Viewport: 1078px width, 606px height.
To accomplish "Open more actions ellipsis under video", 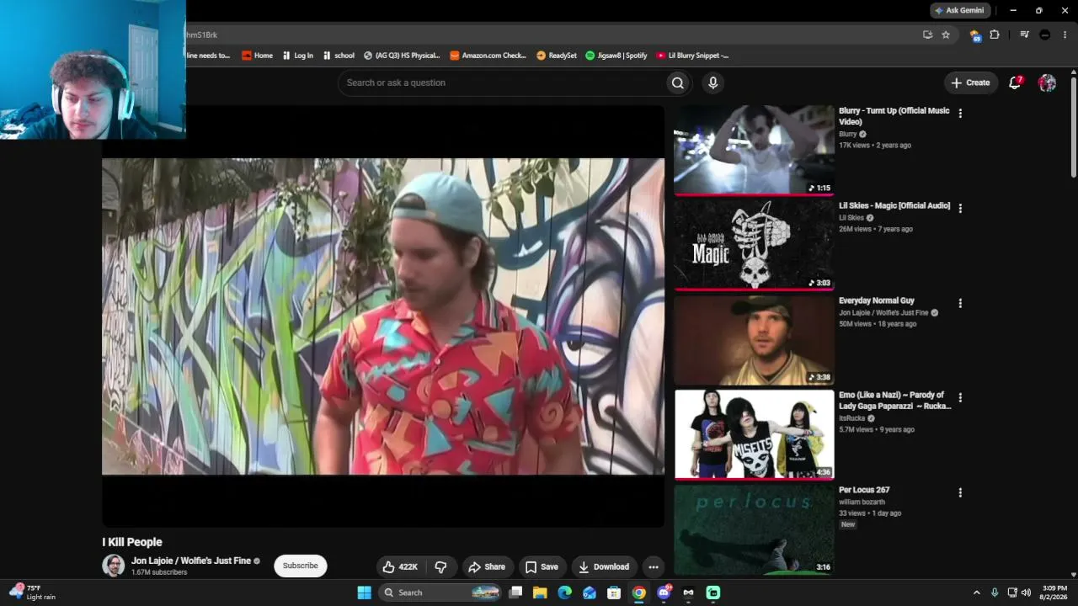I will click(653, 566).
